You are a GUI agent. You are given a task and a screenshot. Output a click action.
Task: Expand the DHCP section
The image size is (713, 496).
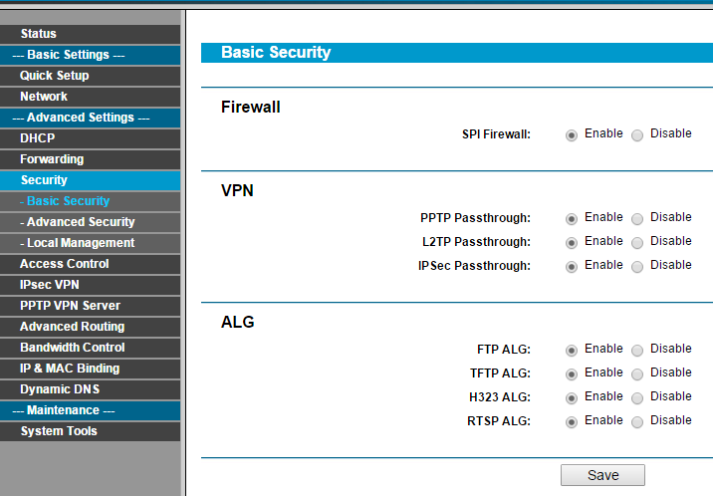[x=38, y=138]
